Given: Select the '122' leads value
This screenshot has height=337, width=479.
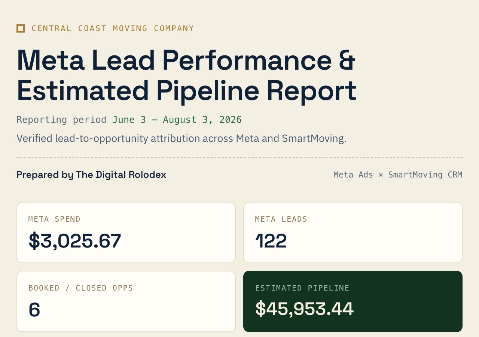Looking at the screenshot, I should [x=271, y=241].
